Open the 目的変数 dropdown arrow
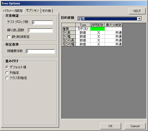The image size is (148, 131). tap(139, 19)
